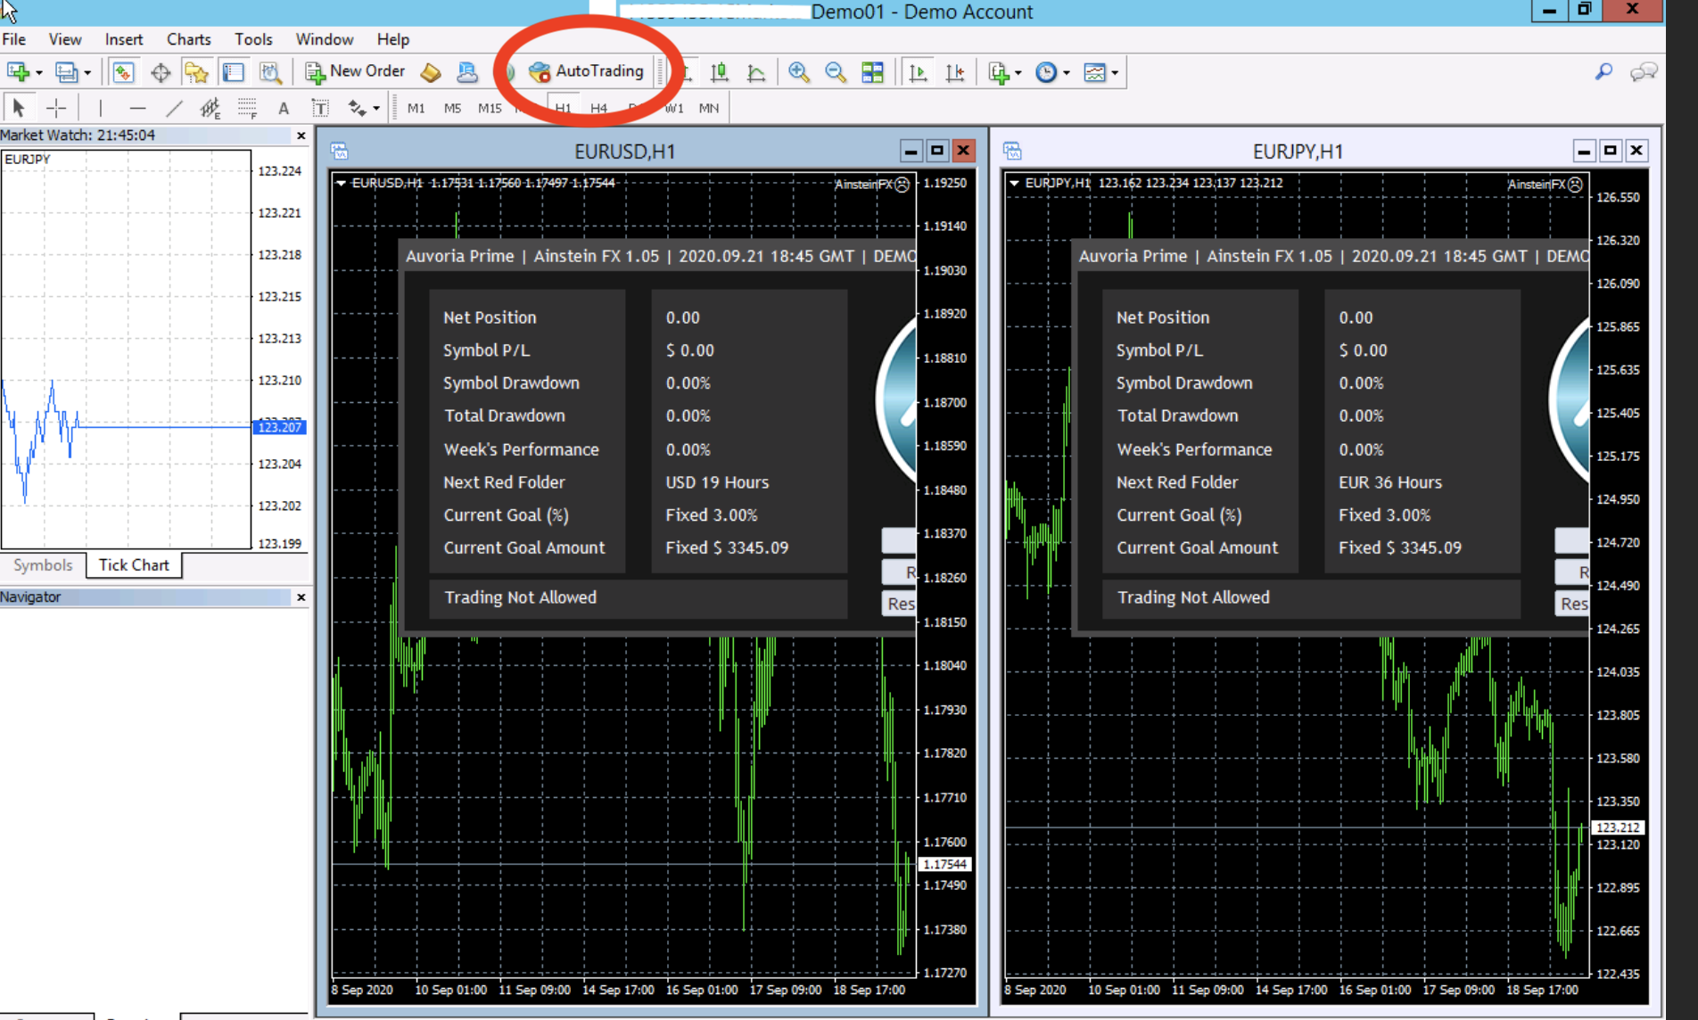Switch timeframe to M1
1698x1020 pixels.
click(416, 108)
